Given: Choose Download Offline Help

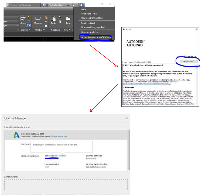Looking at the screenshot, I should [92, 18].
